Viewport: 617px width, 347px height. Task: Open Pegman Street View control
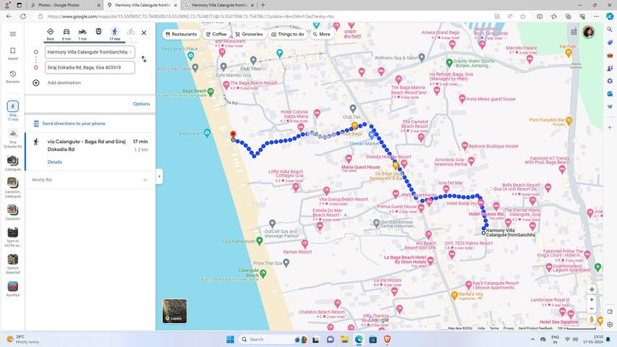592,319
